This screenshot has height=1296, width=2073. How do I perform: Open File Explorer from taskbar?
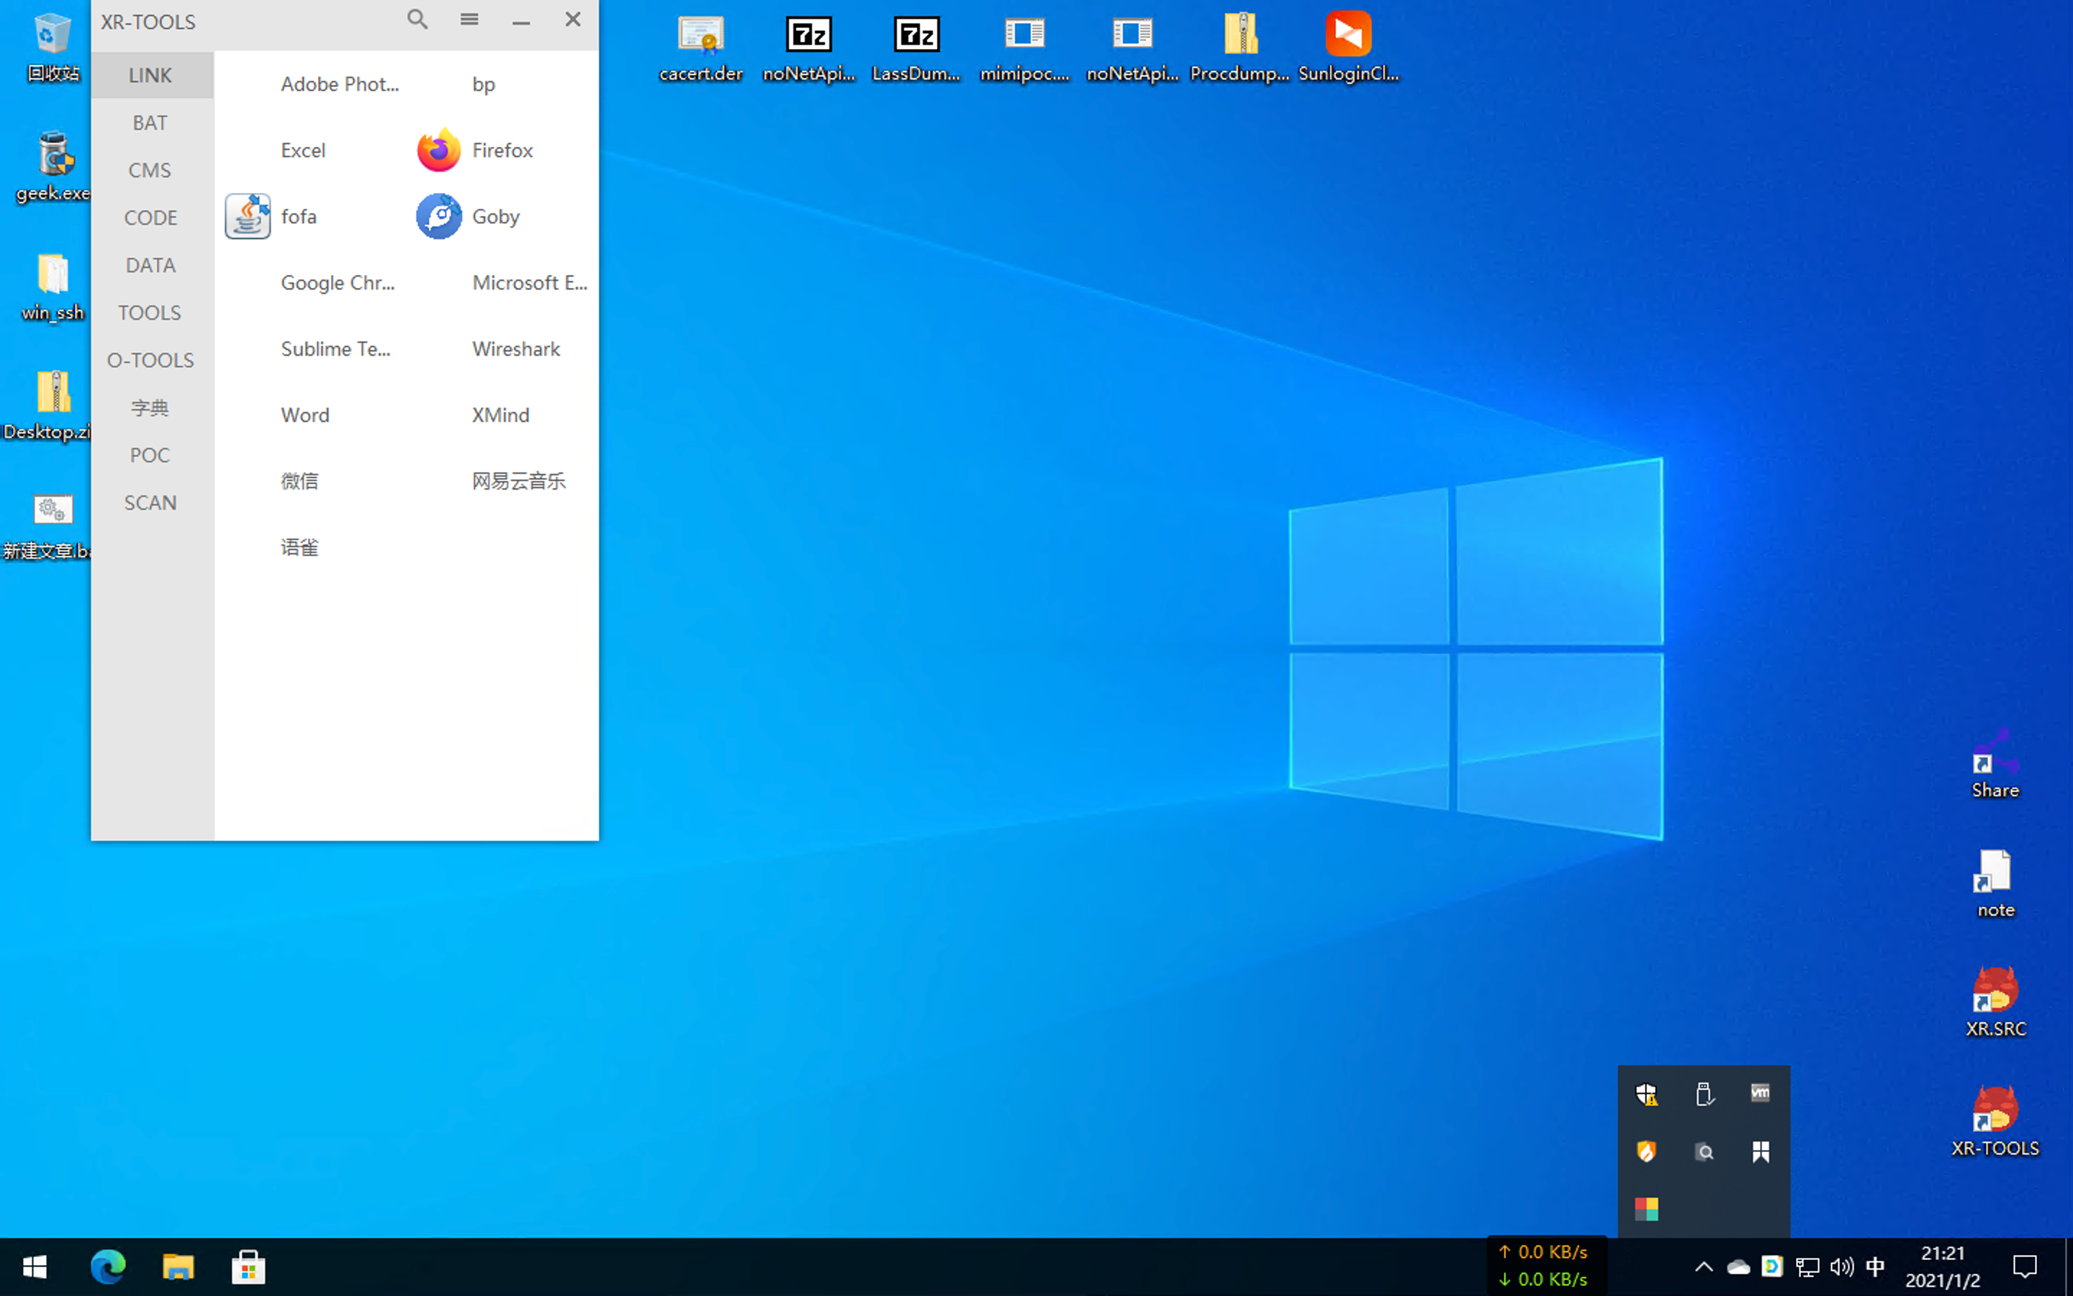(179, 1267)
